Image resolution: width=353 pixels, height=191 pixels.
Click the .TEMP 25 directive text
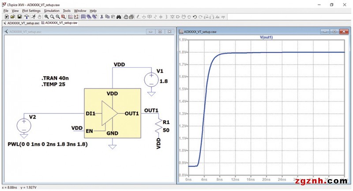[53, 84]
